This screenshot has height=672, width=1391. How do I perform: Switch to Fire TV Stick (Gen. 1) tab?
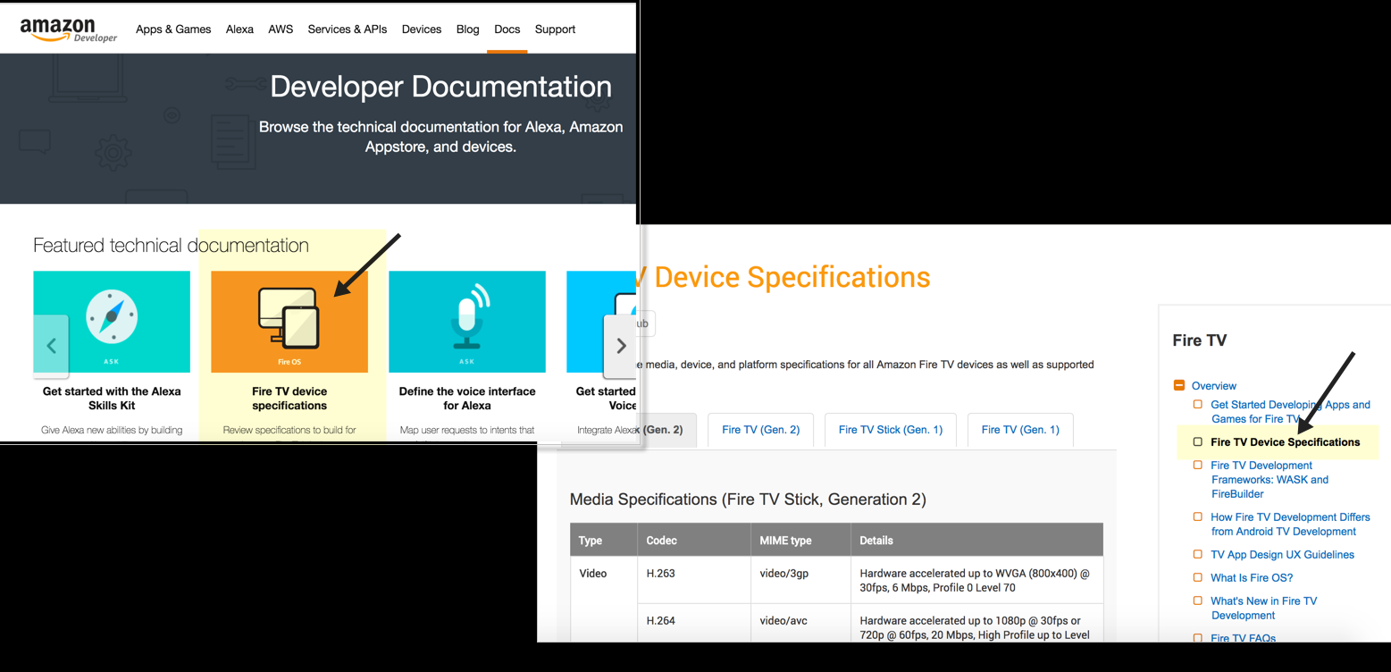point(891,430)
